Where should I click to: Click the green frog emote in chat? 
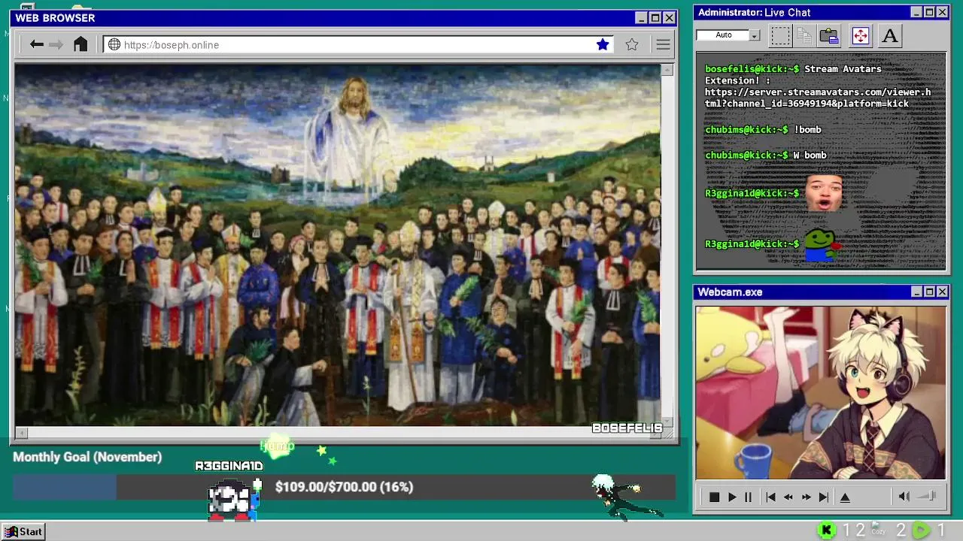[x=822, y=245]
